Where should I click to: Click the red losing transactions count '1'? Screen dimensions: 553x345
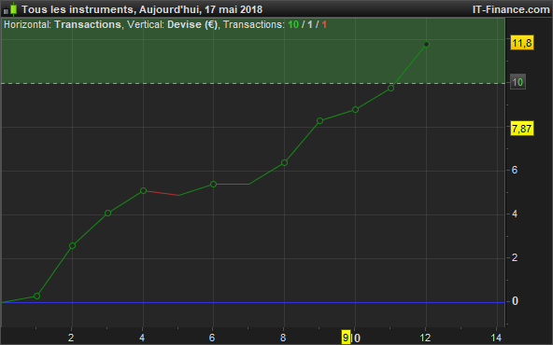tap(324, 24)
